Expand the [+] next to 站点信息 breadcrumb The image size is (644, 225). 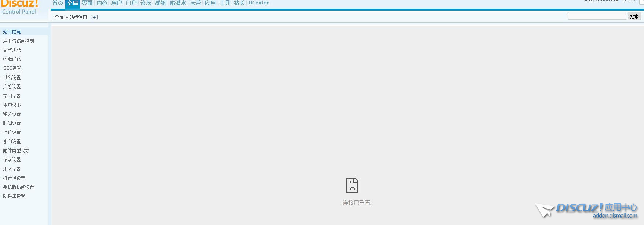coord(94,17)
